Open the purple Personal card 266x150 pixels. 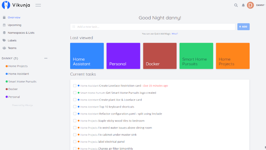coord(123,56)
